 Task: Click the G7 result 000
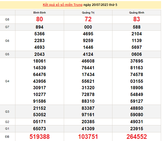(x=88, y=27)
